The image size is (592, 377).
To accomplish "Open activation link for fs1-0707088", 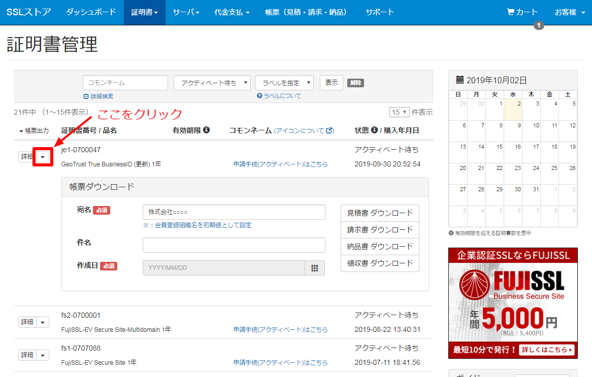I will (281, 362).
